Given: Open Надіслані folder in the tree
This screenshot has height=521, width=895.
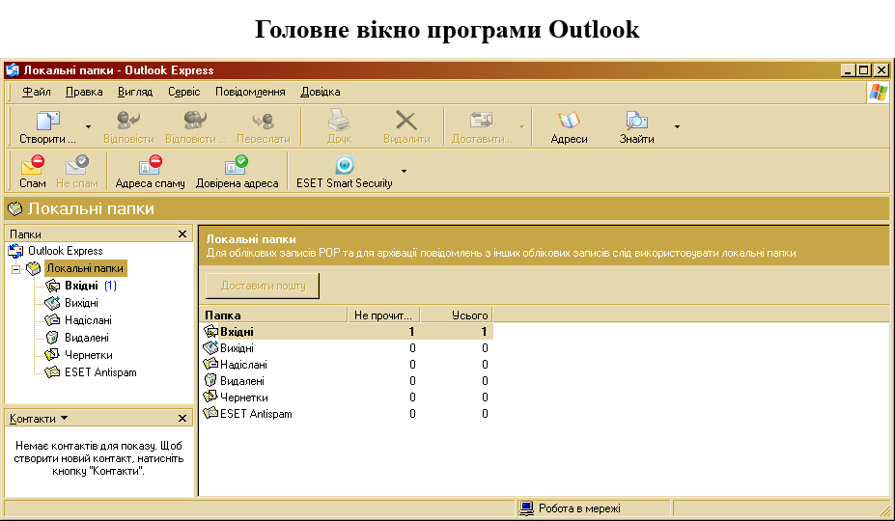Looking at the screenshot, I should pos(88,320).
